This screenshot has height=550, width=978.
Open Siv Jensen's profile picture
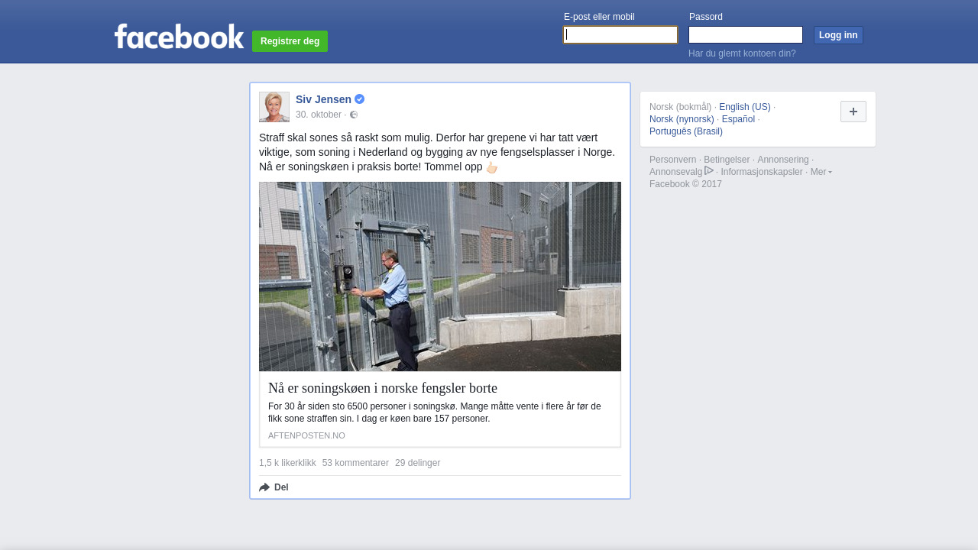coord(274,107)
